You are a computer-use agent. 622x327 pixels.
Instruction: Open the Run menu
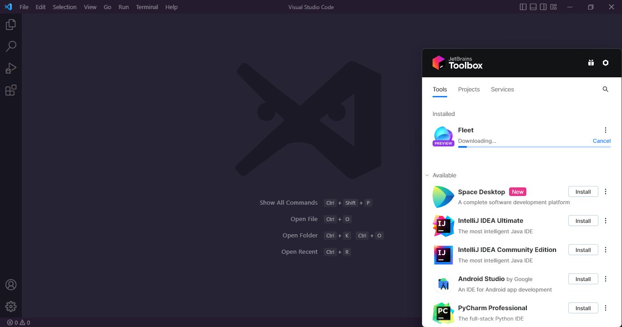[x=123, y=7]
